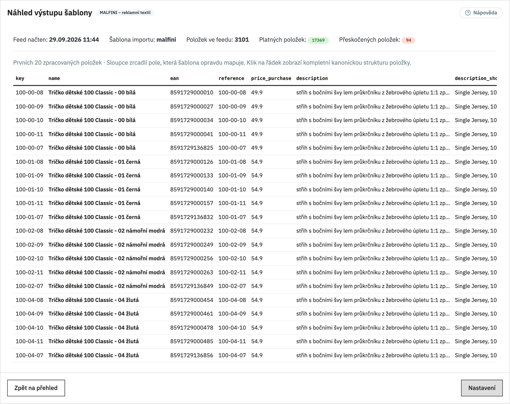Click the reference column header
This screenshot has height=404, width=510.
[x=231, y=78]
